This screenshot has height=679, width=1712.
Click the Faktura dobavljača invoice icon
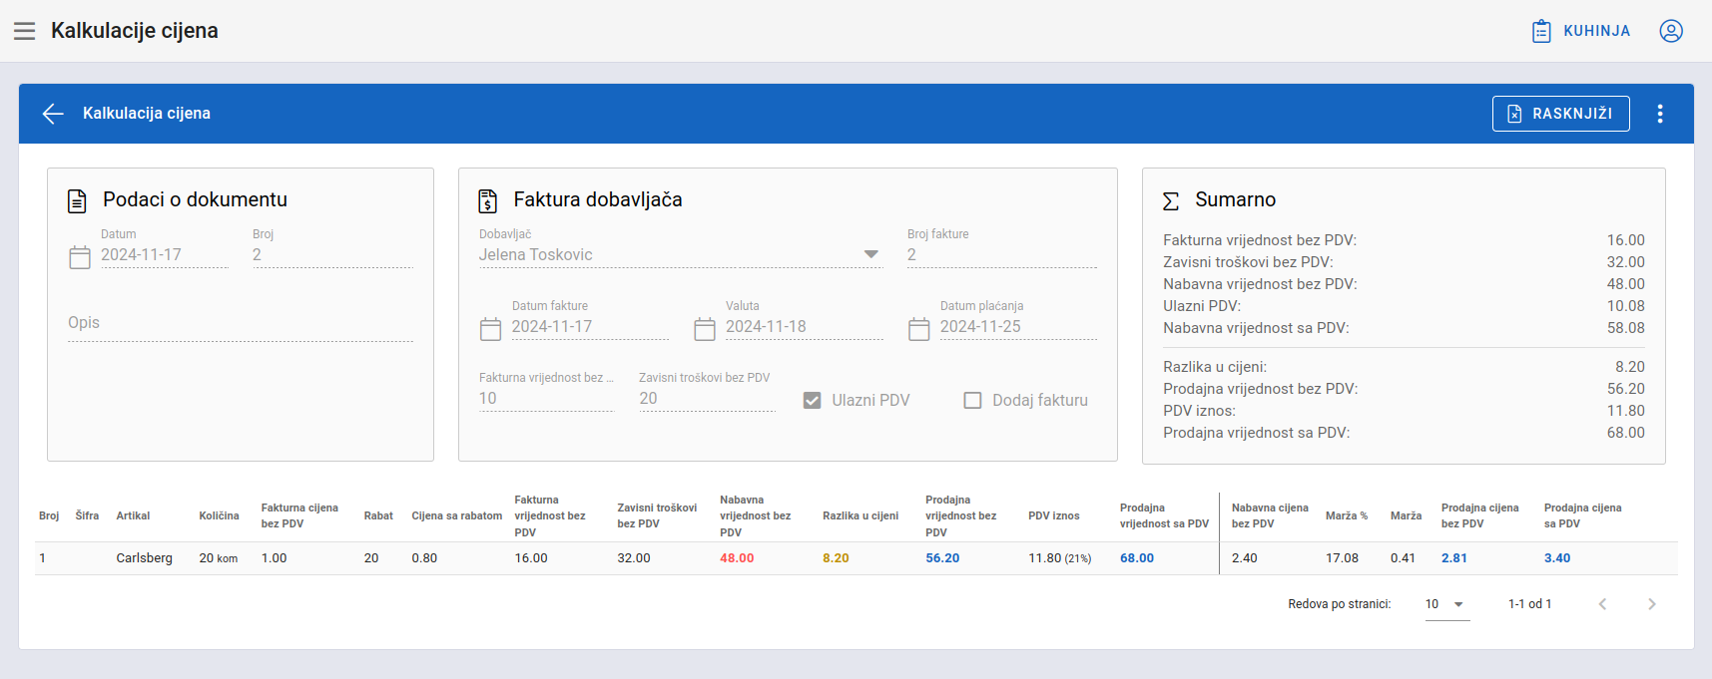pos(487,201)
